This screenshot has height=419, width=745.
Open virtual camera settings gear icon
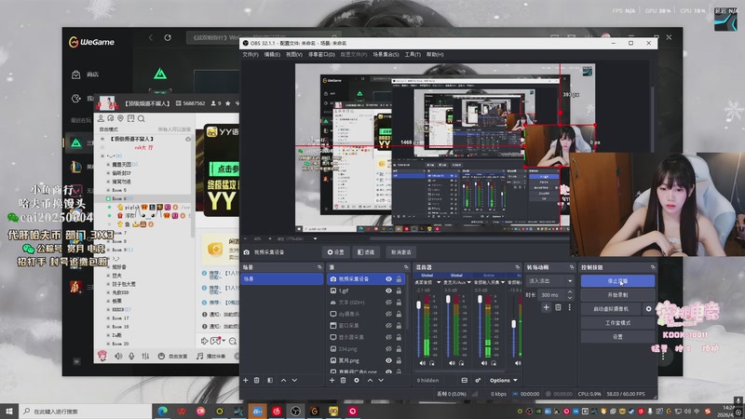[x=648, y=309]
